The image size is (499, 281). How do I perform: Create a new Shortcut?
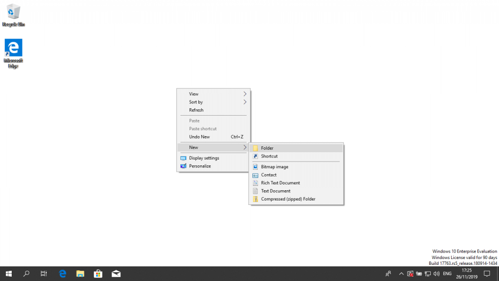pos(296,156)
